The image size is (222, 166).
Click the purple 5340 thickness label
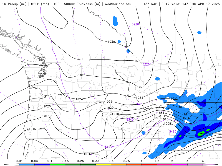130,120
